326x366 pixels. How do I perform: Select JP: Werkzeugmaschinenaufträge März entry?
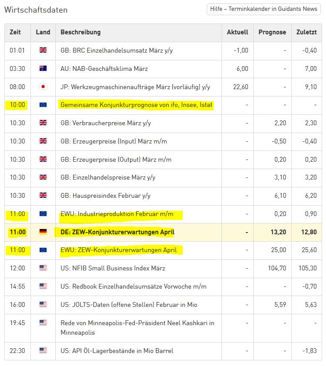135,87
